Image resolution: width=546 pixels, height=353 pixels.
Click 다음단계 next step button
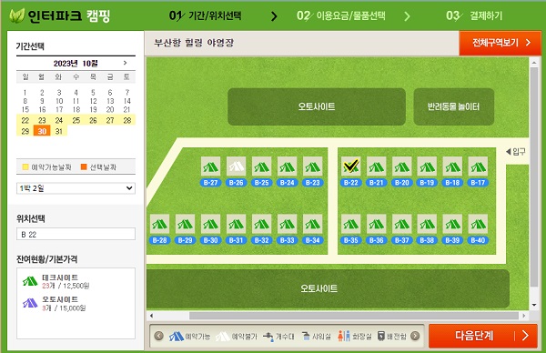click(483, 336)
